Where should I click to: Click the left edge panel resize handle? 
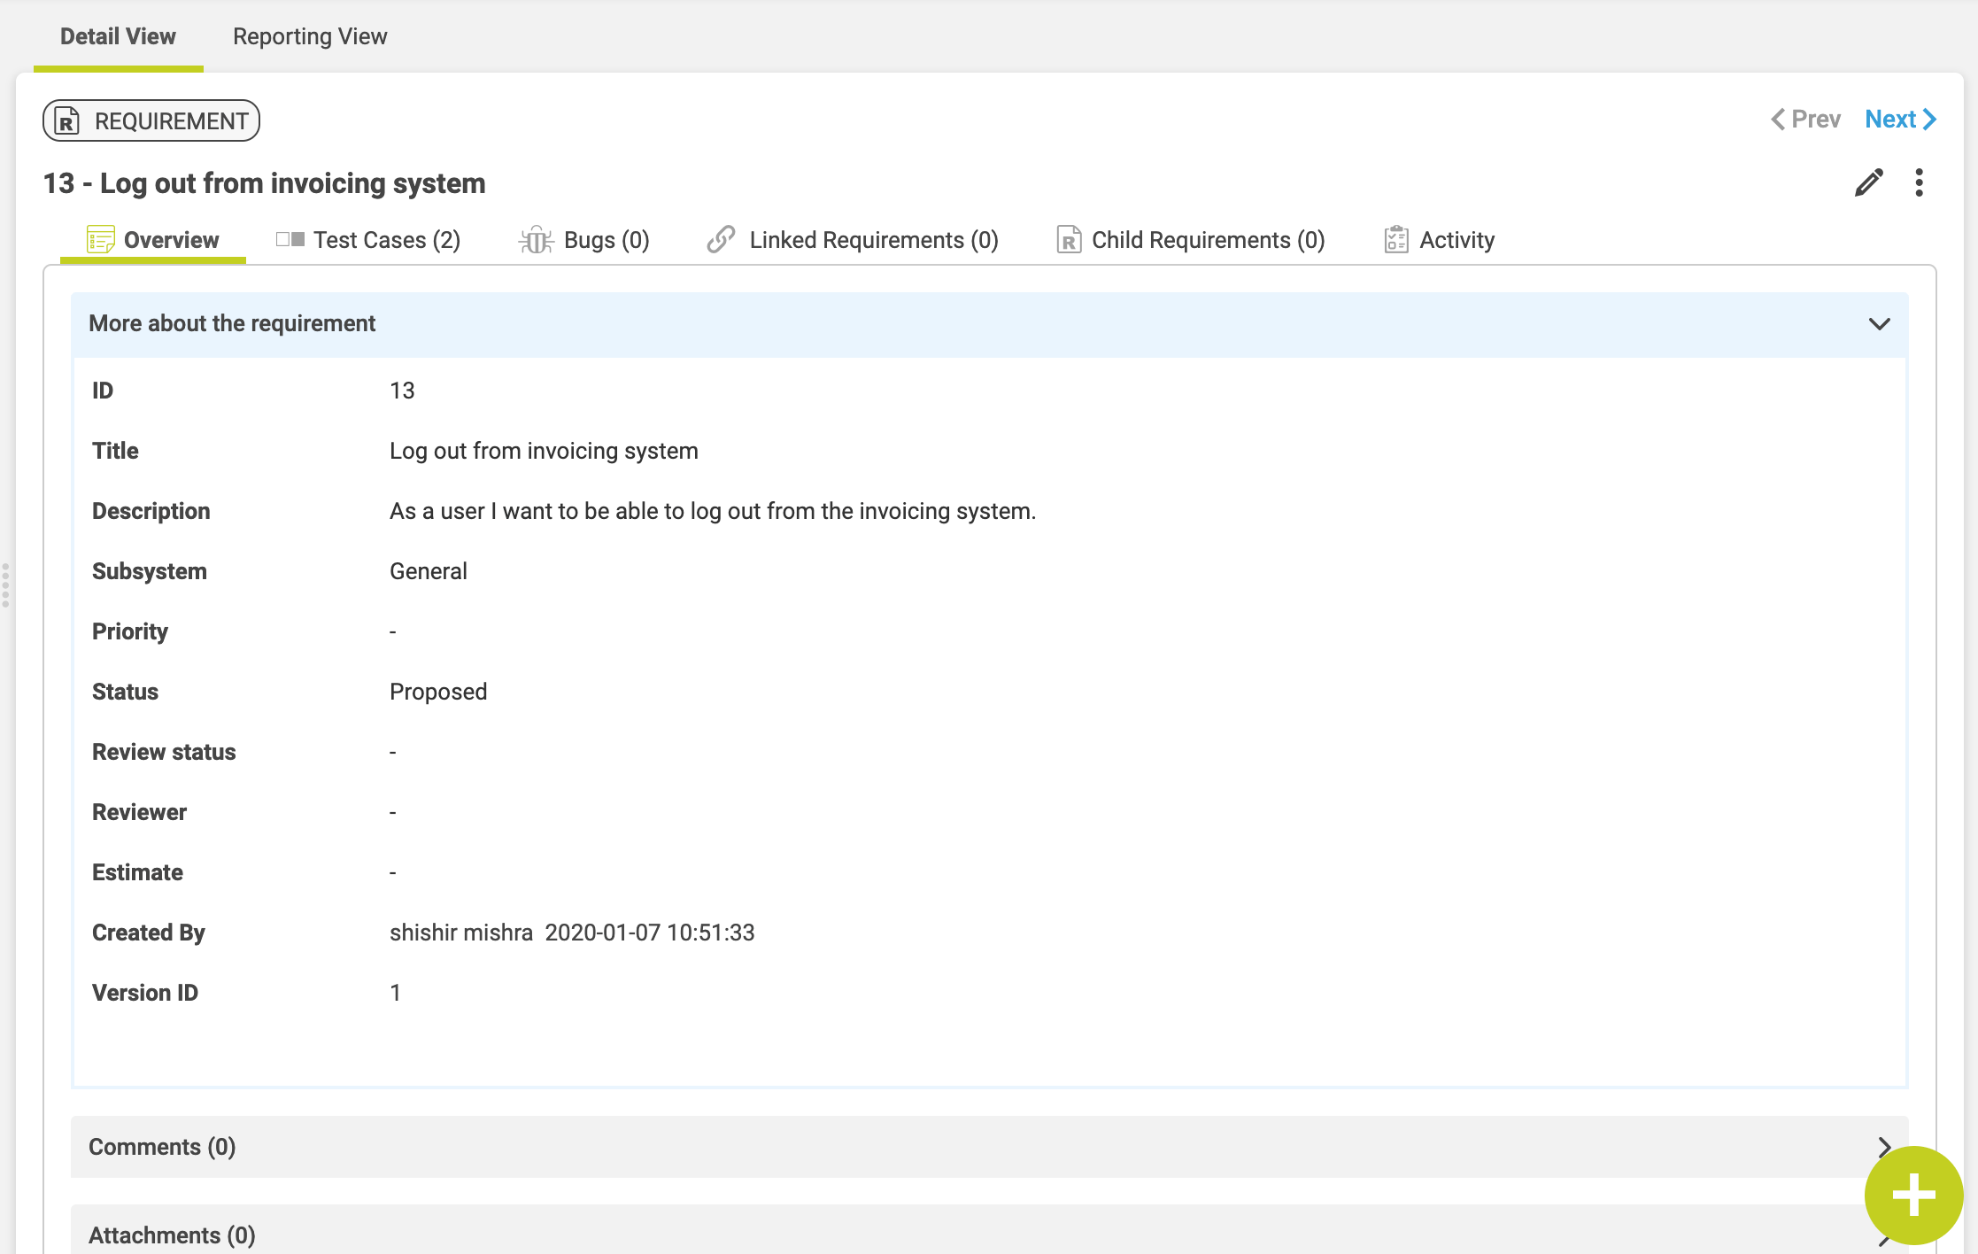tap(5, 584)
